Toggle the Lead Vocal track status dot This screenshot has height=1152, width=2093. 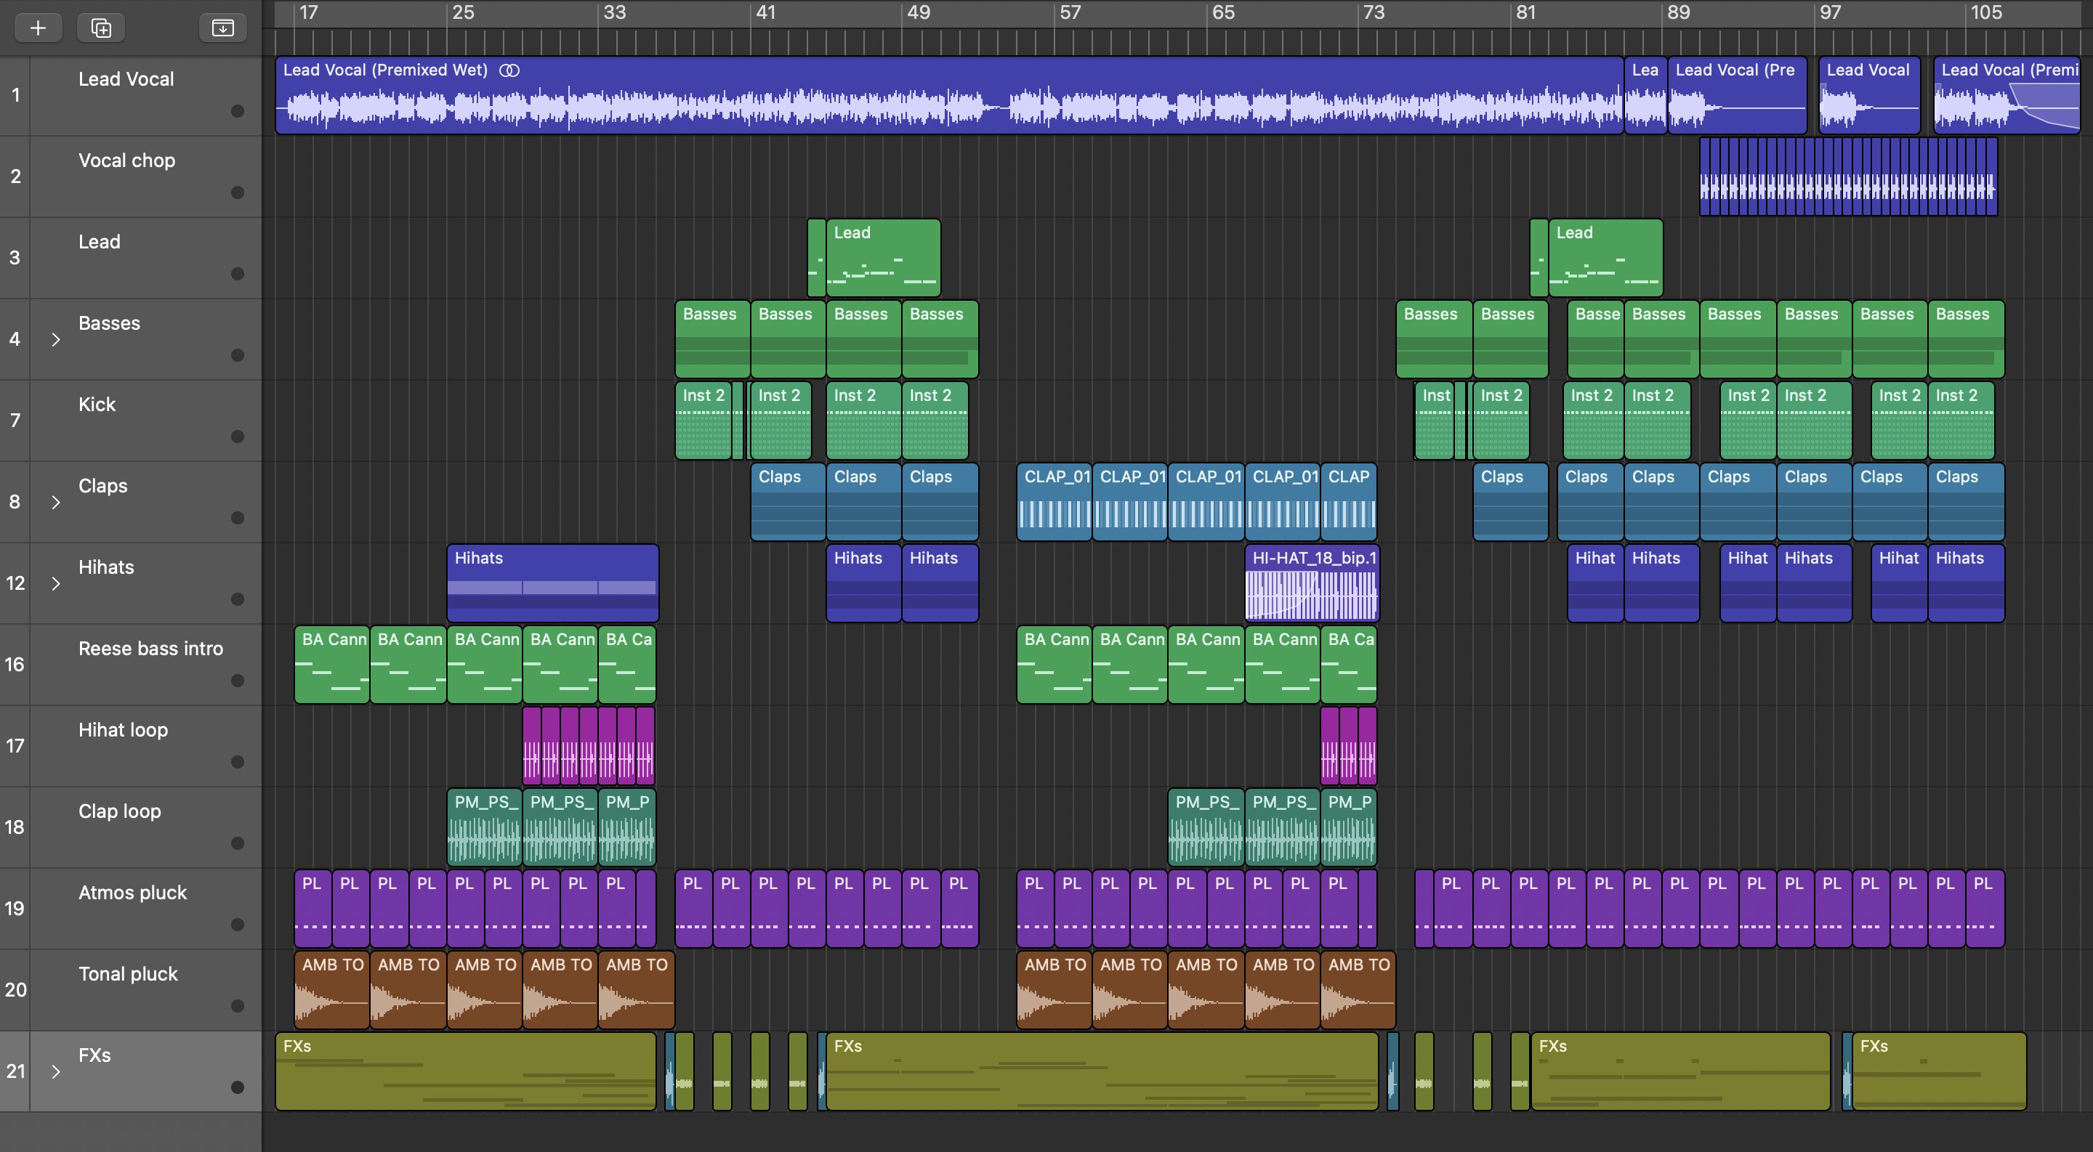(x=237, y=111)
